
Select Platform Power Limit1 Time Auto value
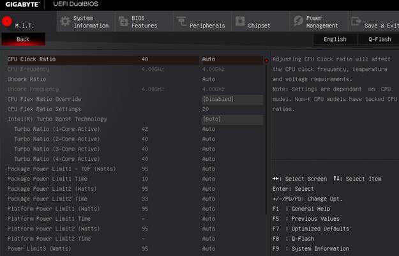pyautogui.click(x=208, y=219)
